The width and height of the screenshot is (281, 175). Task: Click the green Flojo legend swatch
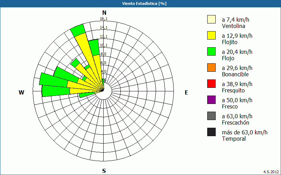coord(211,51)
